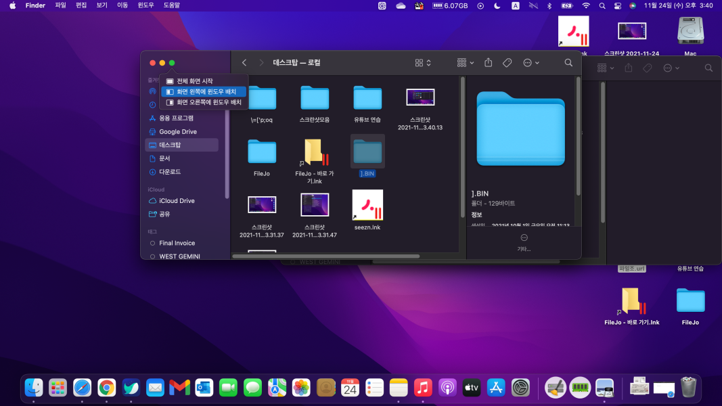
Task: Click Siri icon in menu bar
Action: [x=633, y=5]
